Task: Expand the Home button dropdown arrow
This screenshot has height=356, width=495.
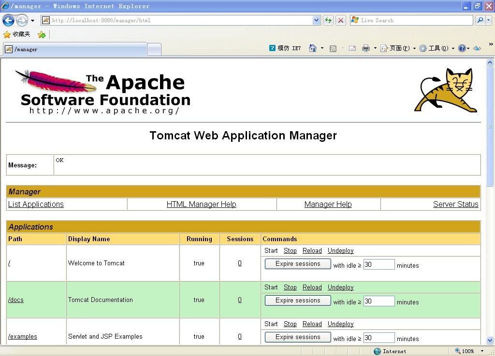Action: [322, 48]
